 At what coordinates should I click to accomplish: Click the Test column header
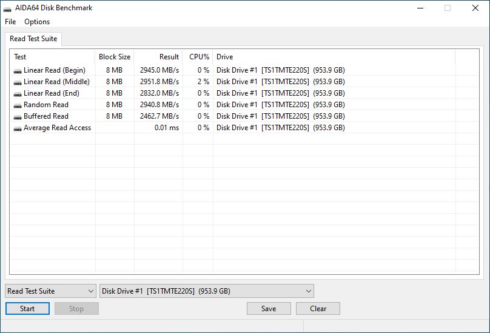[53, 57]
